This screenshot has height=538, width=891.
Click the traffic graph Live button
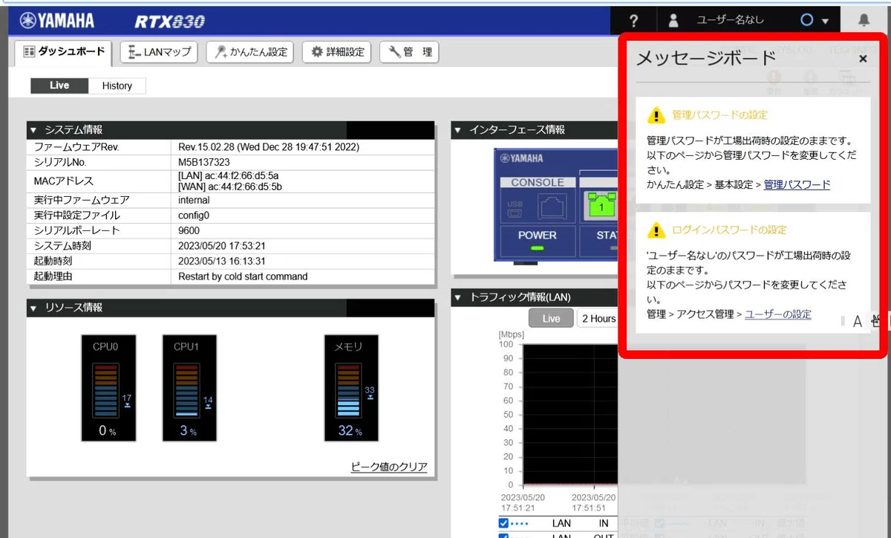551,318
